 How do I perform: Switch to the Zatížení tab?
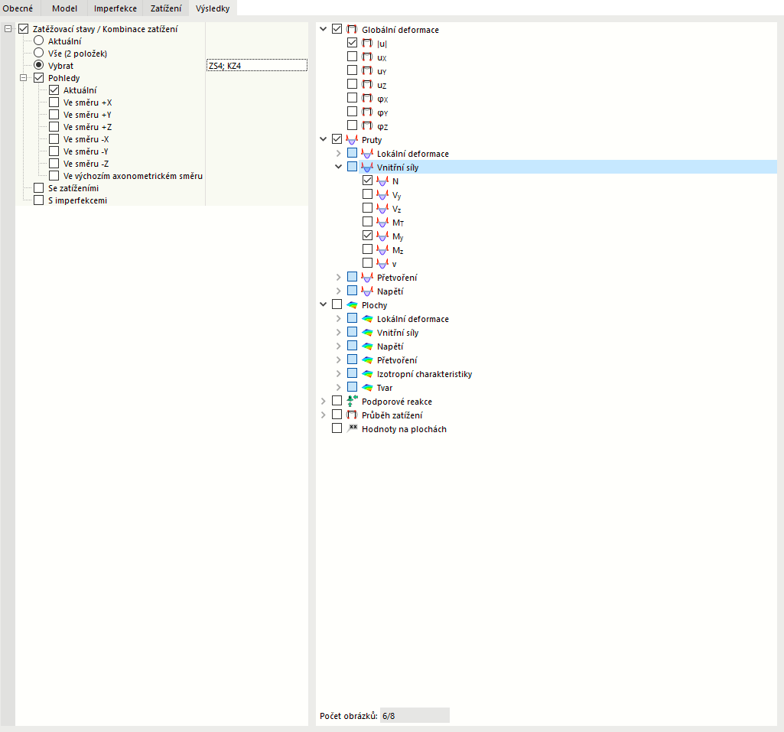pyautogui.click(x=165, y=8)
